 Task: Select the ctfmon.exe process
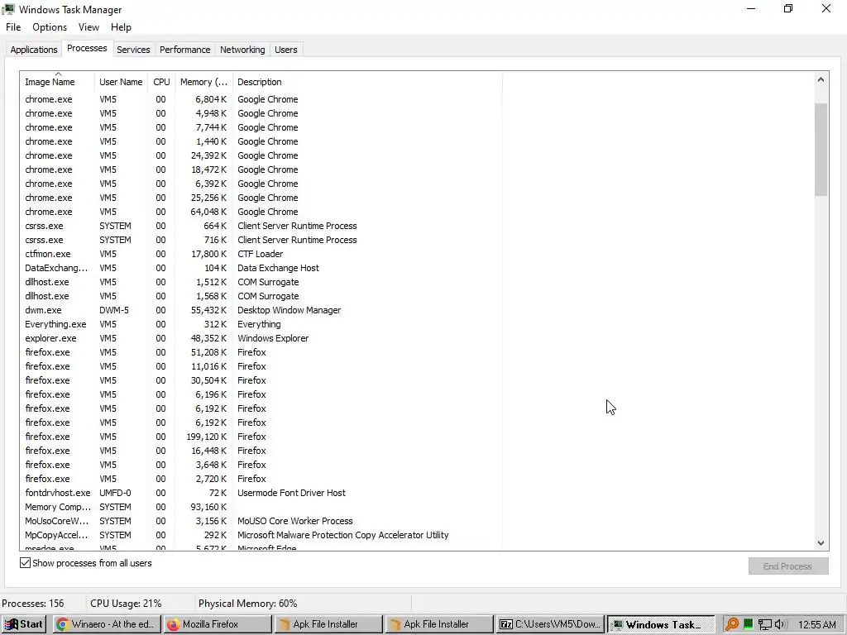coord(261,254)
